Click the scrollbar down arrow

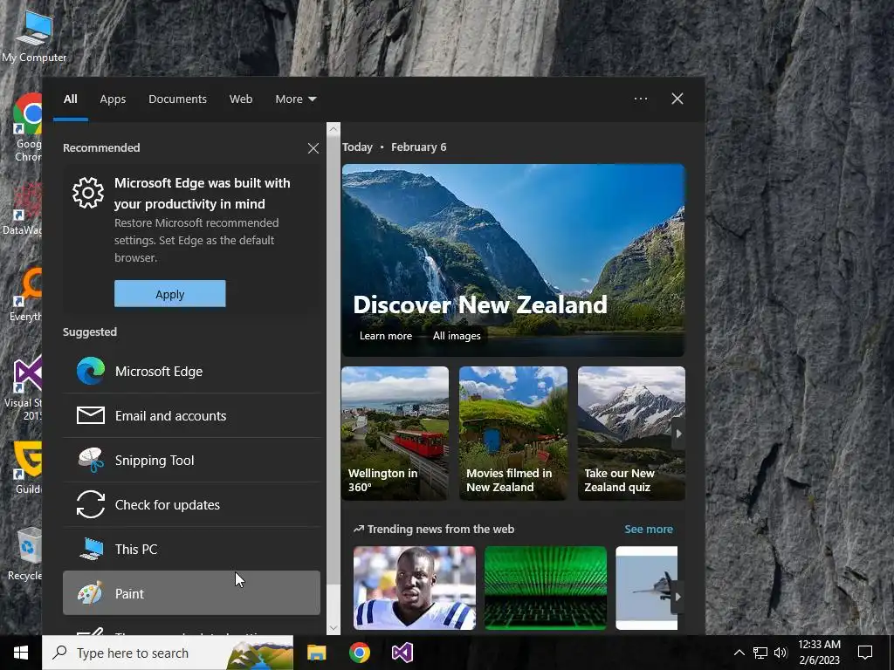pos(334,628)
